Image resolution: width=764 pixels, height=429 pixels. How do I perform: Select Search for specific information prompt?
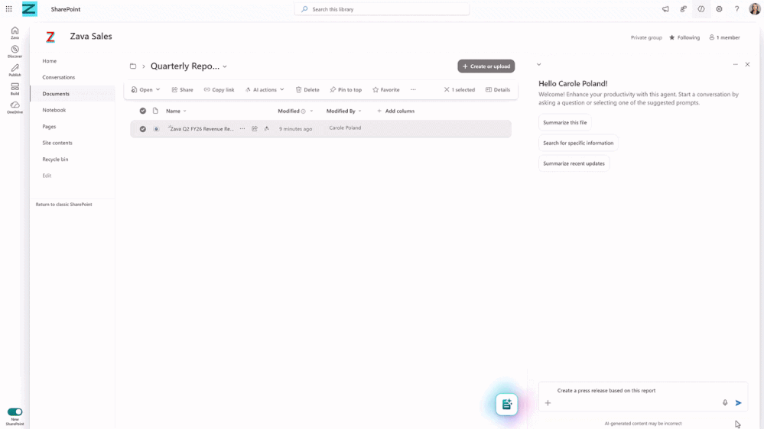pos(578,143)
